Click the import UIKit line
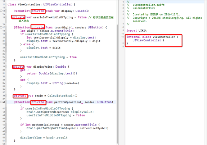207x145 pixels. 136,31
